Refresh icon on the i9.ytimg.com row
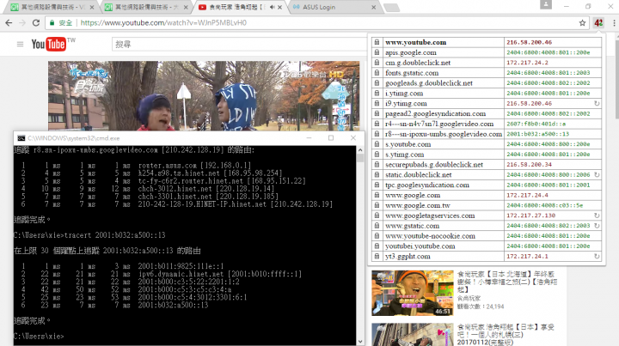The width and height of the screenshot is (619, 346). click(597, 103)
